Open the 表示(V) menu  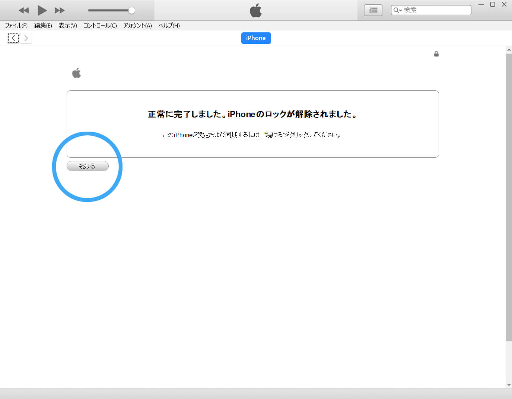pyautogui.click(x=68, y=26)
